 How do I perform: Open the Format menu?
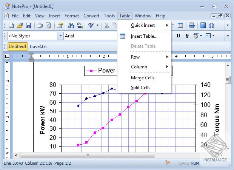coord(72,16)
